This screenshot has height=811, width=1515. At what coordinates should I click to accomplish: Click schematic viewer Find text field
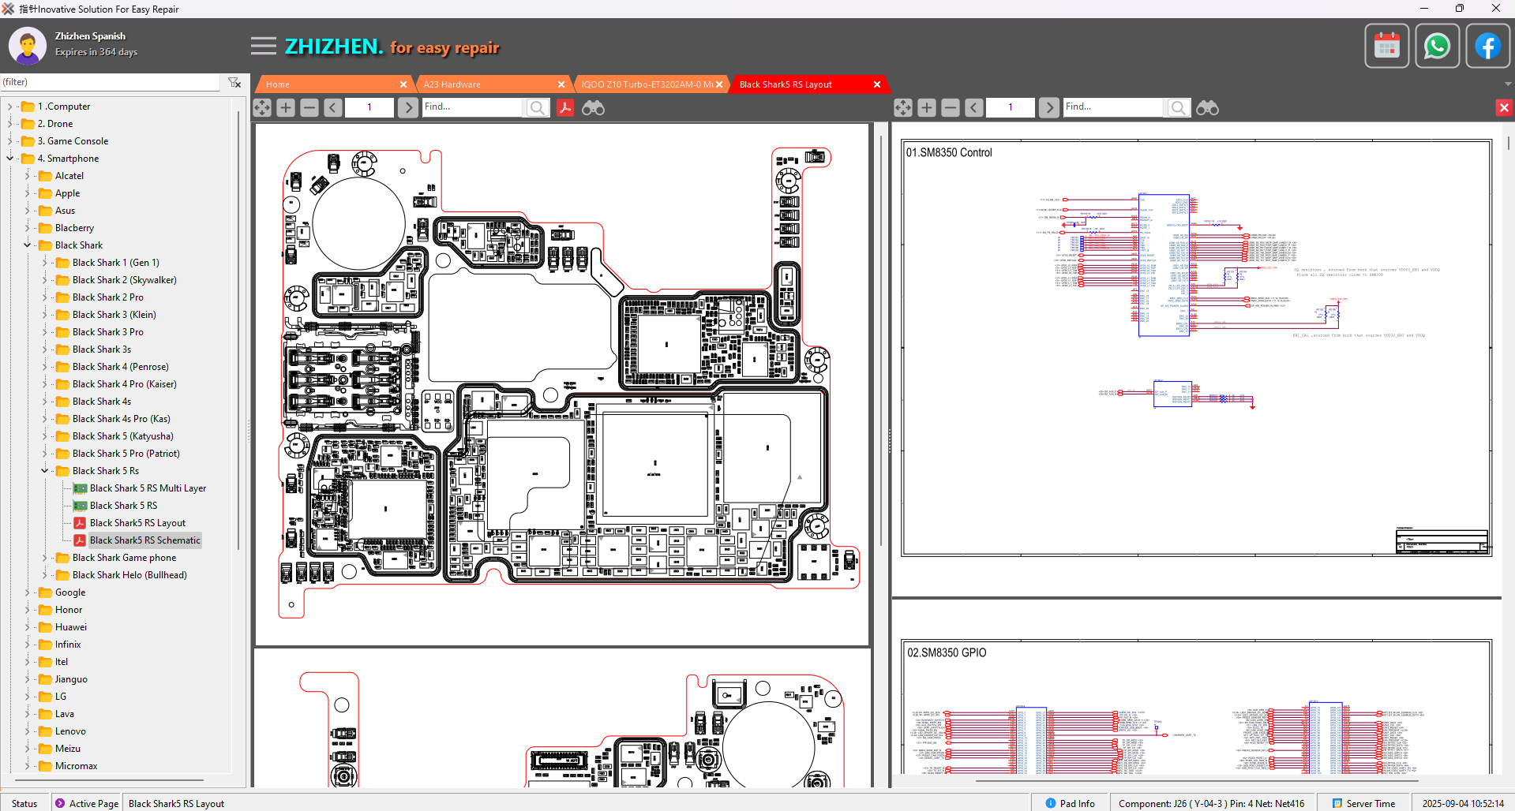pyautogui.click(x=1113, y=107)
